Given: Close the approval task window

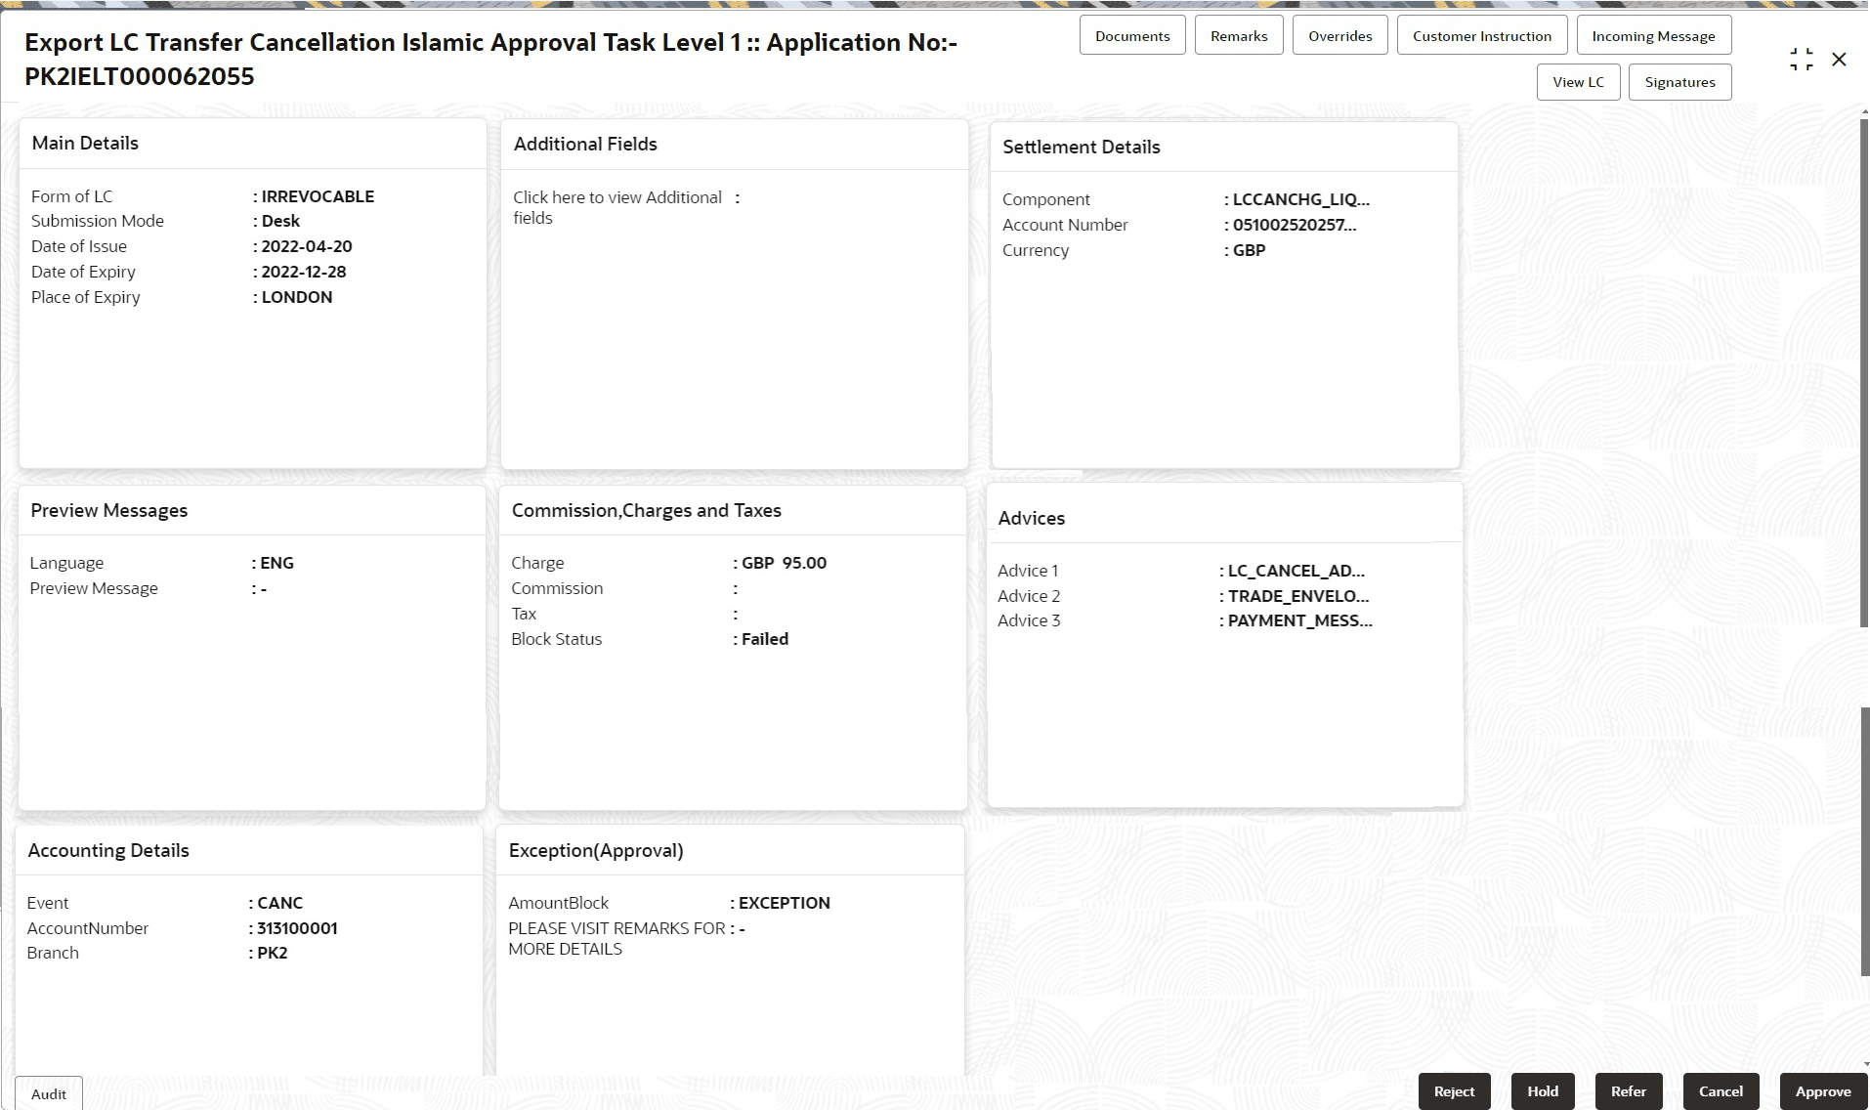Looking at the screenshot, I should (x=1841, y=59).
